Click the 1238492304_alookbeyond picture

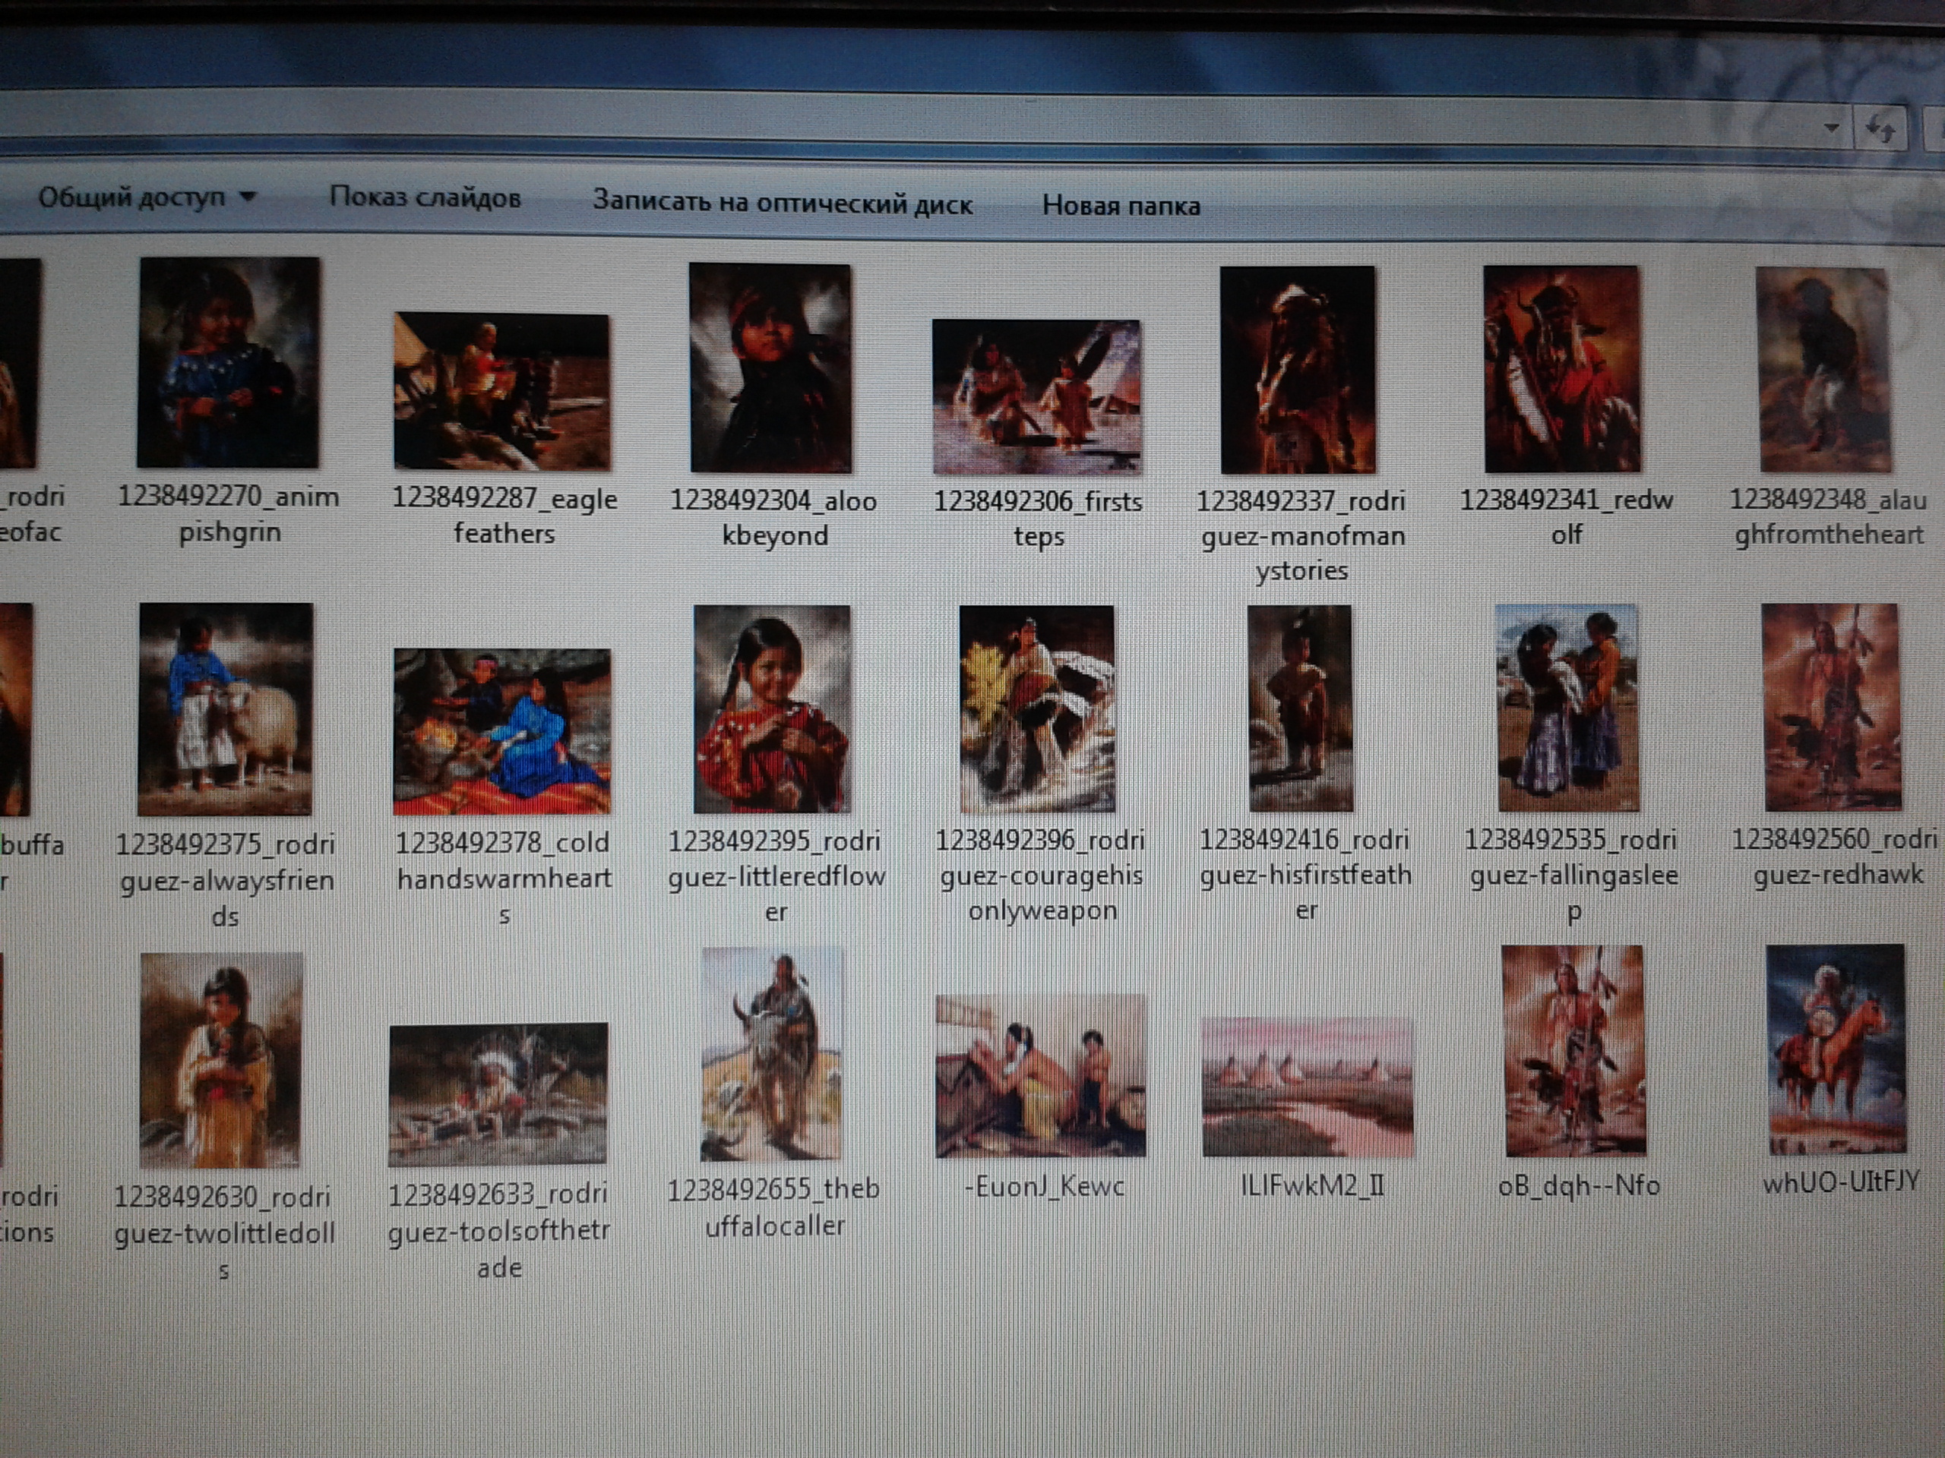[770, 368]
